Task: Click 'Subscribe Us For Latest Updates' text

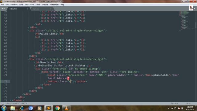Action: (62, 66)
